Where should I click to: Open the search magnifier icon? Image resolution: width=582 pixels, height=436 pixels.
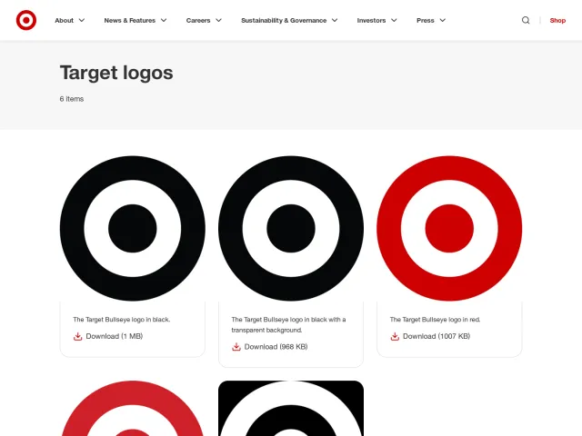click(526, 20)
